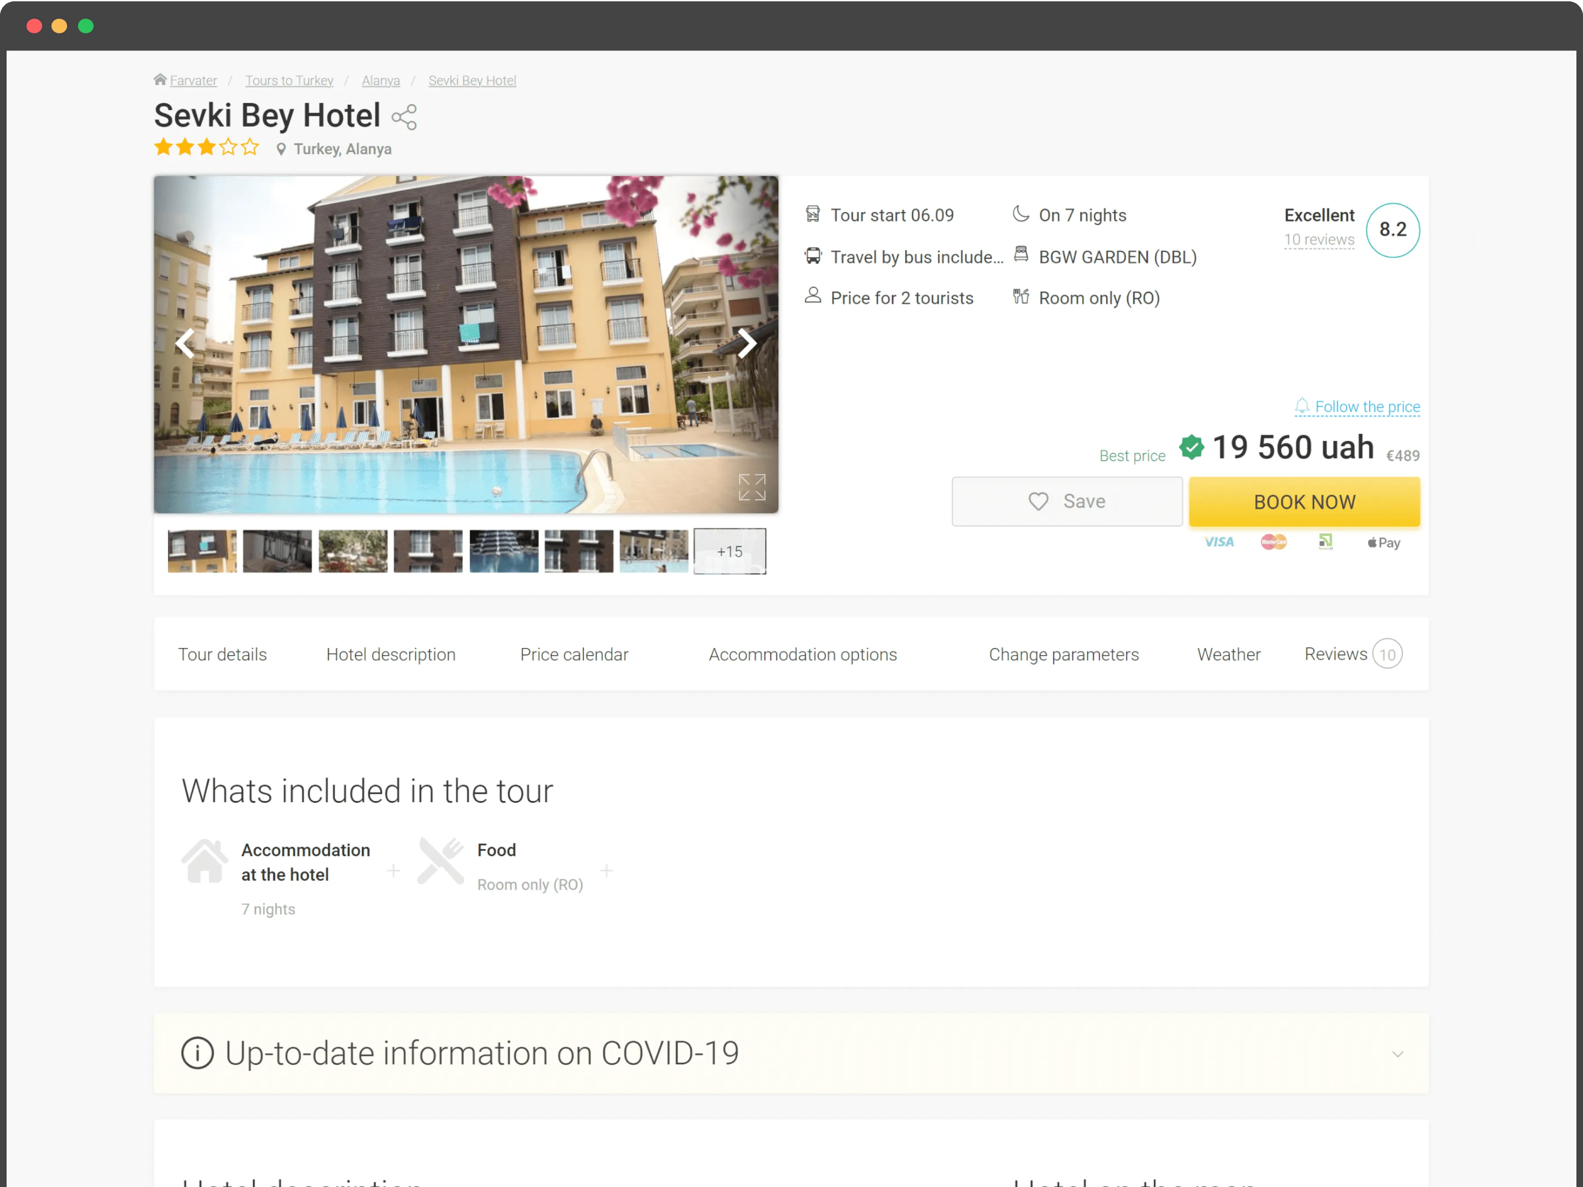This screenshot has width=1583, height=1187.
Task: Expand the COVID-19 information section
Action: coord(1397,1053)
